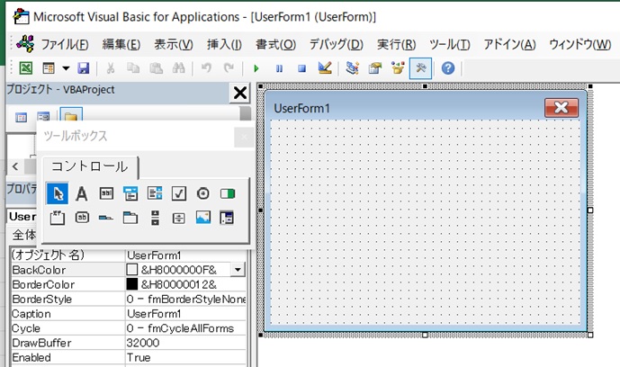Click the Paste clipboard icon
The height and width of the screenshot is (367, 620).
[x=156, y=68]
